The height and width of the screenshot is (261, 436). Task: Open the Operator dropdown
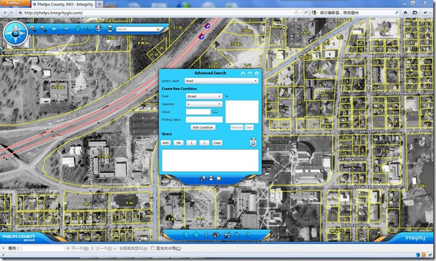tap(204, 104)
